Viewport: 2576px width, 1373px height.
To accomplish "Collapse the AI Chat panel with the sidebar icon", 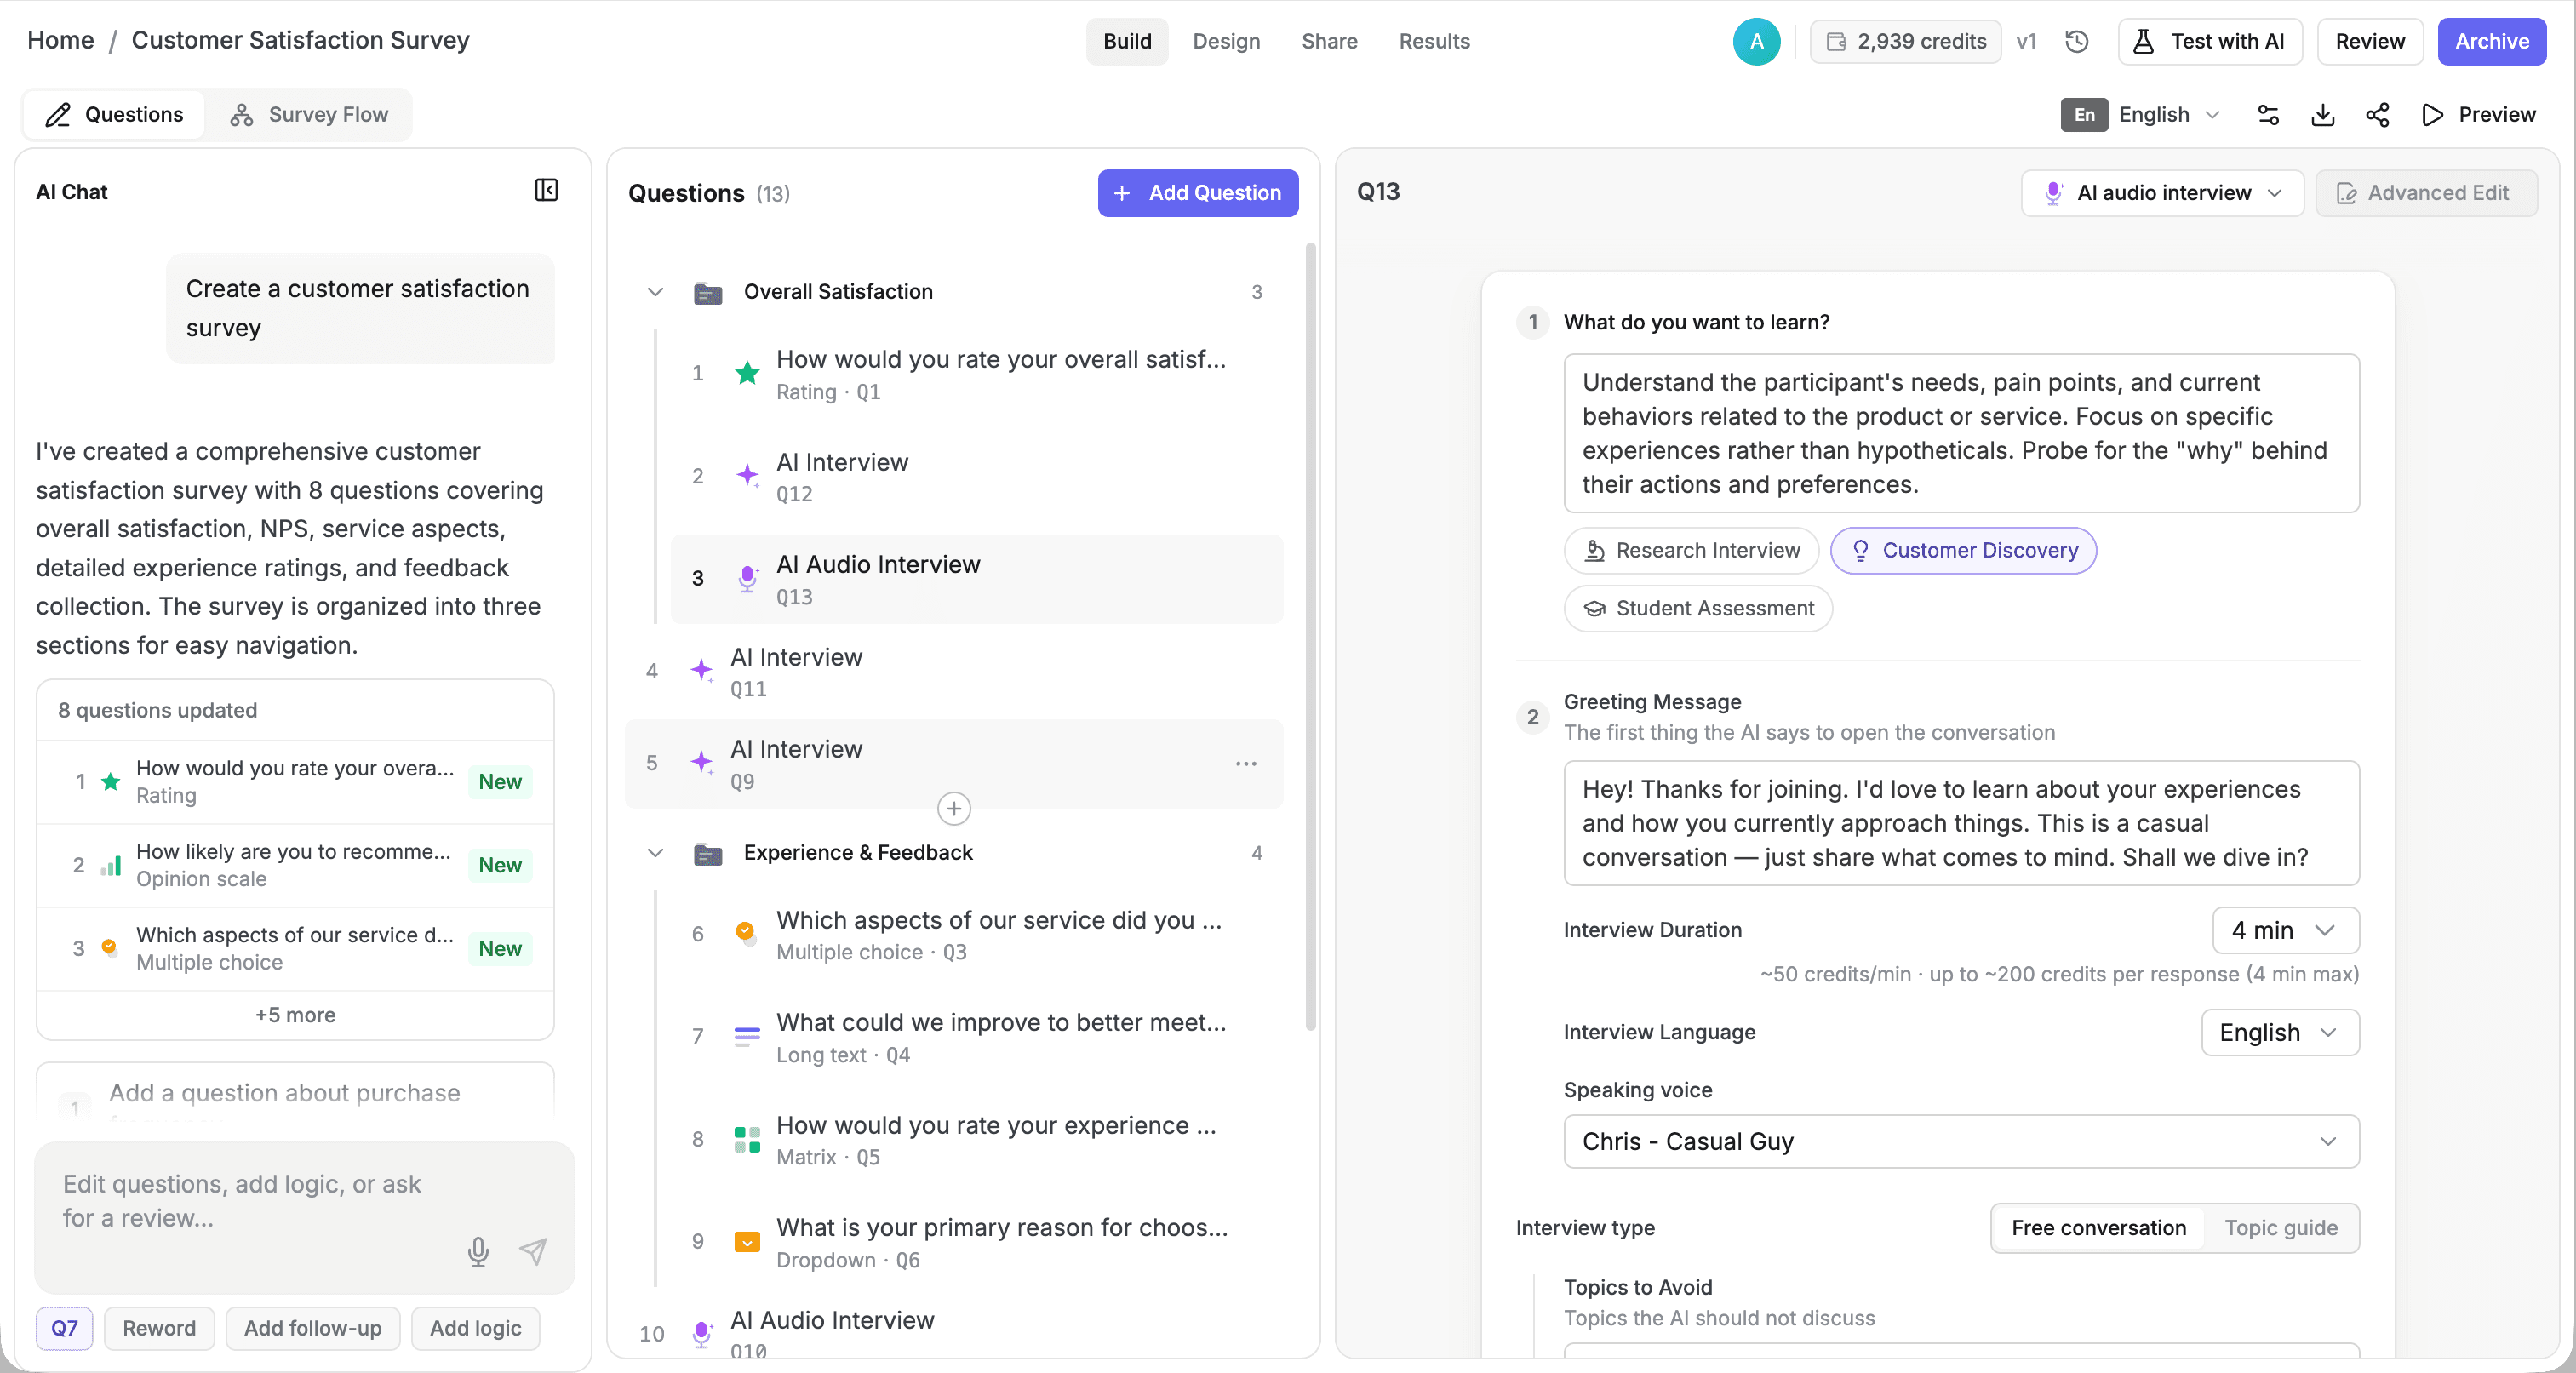I will click(546, 190).
